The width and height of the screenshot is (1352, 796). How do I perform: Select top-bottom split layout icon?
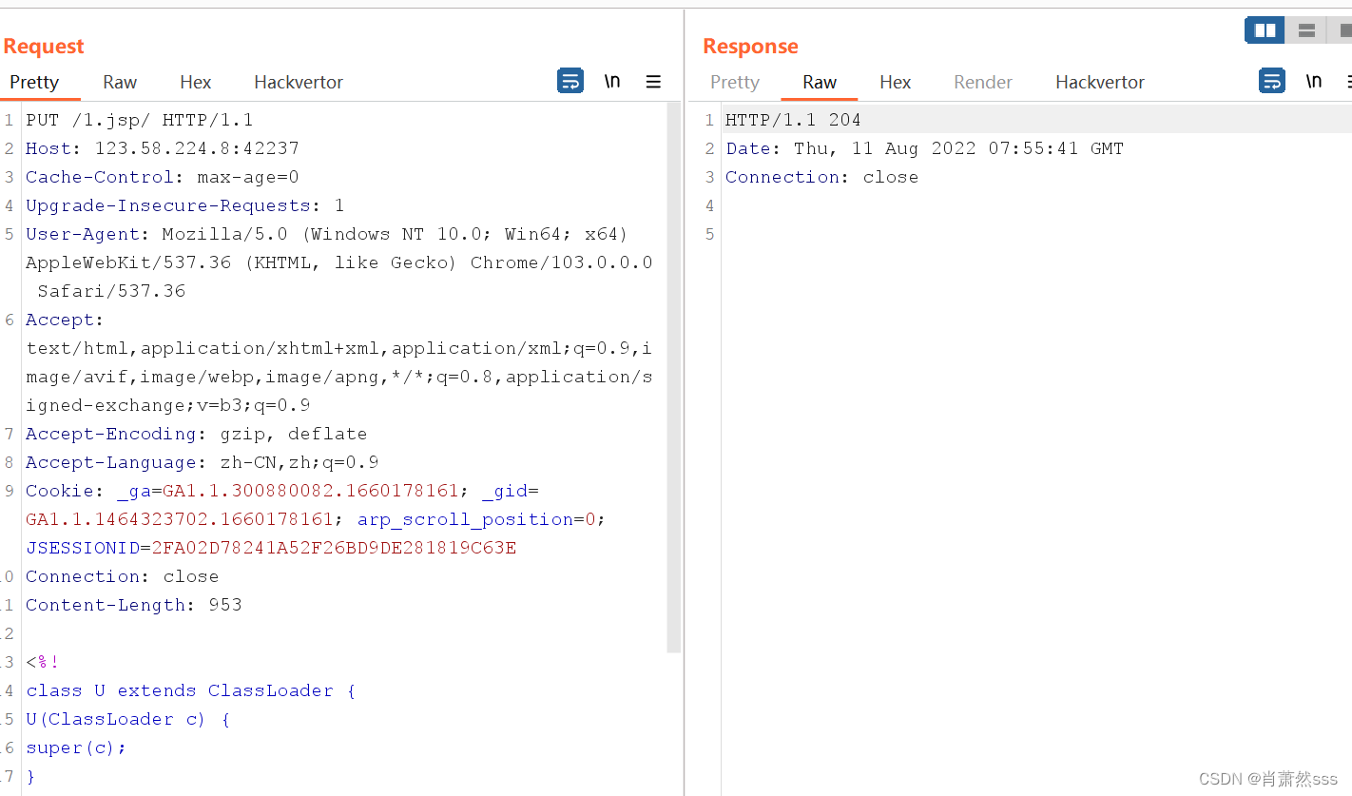pyautogui.click(x=1306, y=30)
